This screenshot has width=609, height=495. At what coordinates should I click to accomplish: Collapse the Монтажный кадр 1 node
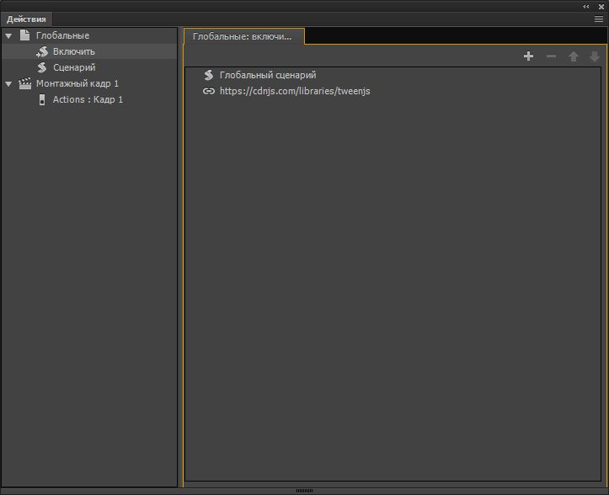pyautogui.click(x=8, y=84)
